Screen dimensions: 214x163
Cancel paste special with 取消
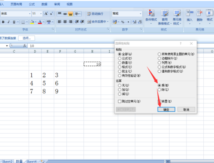pyautogui.click(x=186, y=110)
